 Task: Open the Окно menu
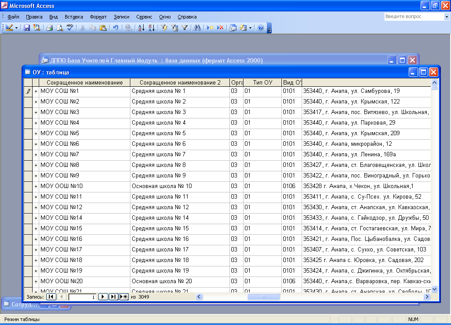165,17
